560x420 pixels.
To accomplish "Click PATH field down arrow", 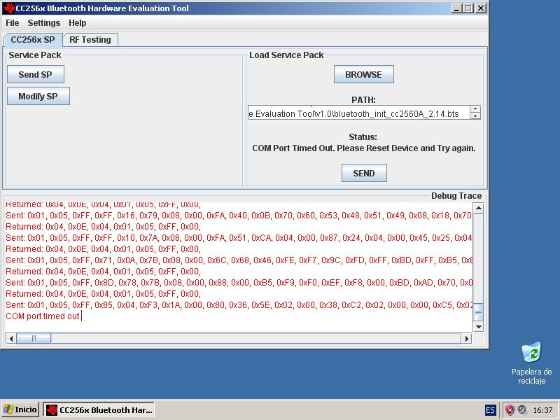I will pos(475,116).
